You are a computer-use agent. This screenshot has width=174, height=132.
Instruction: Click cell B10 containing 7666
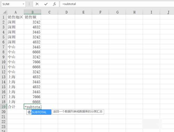point(32,62)
